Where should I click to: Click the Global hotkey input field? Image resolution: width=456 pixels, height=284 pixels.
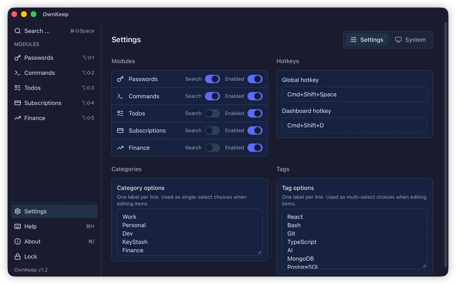(x=354, y=94)
